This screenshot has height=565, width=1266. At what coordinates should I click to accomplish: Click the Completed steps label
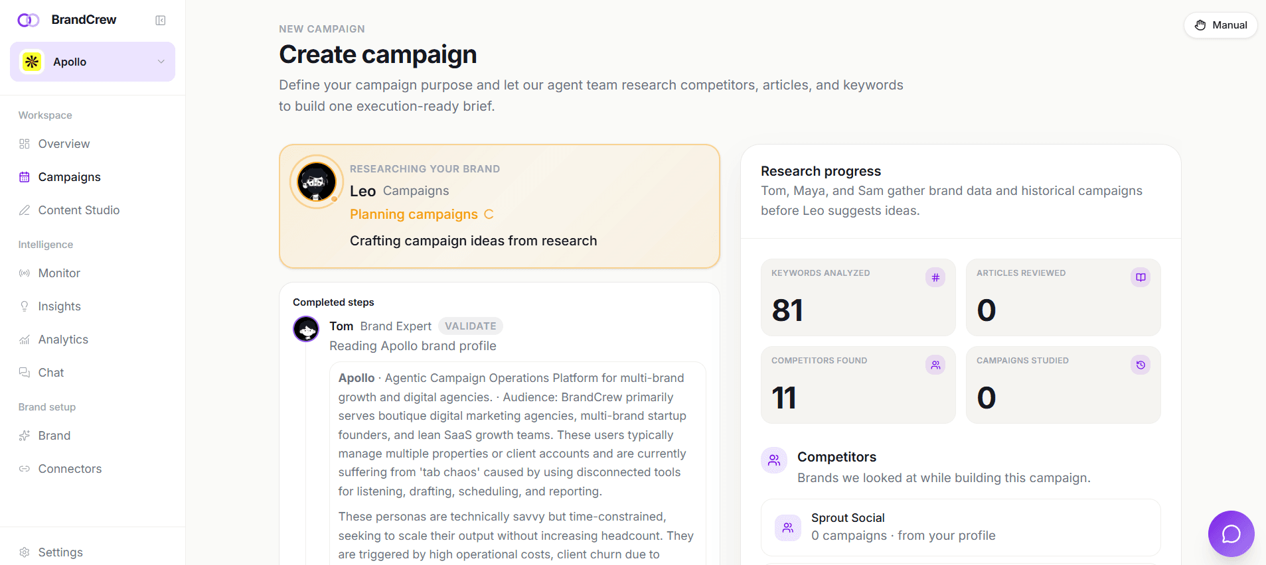333,302
